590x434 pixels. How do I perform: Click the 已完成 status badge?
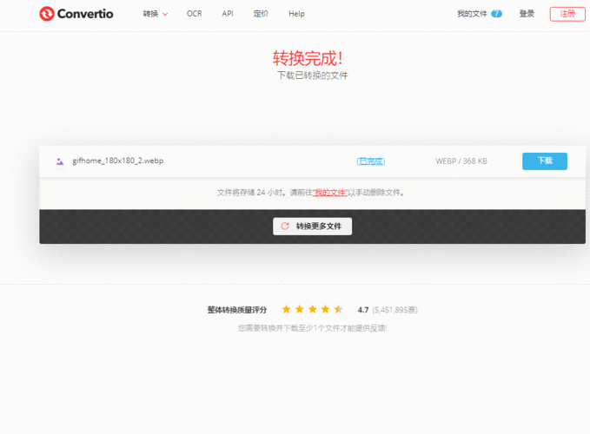371,161
